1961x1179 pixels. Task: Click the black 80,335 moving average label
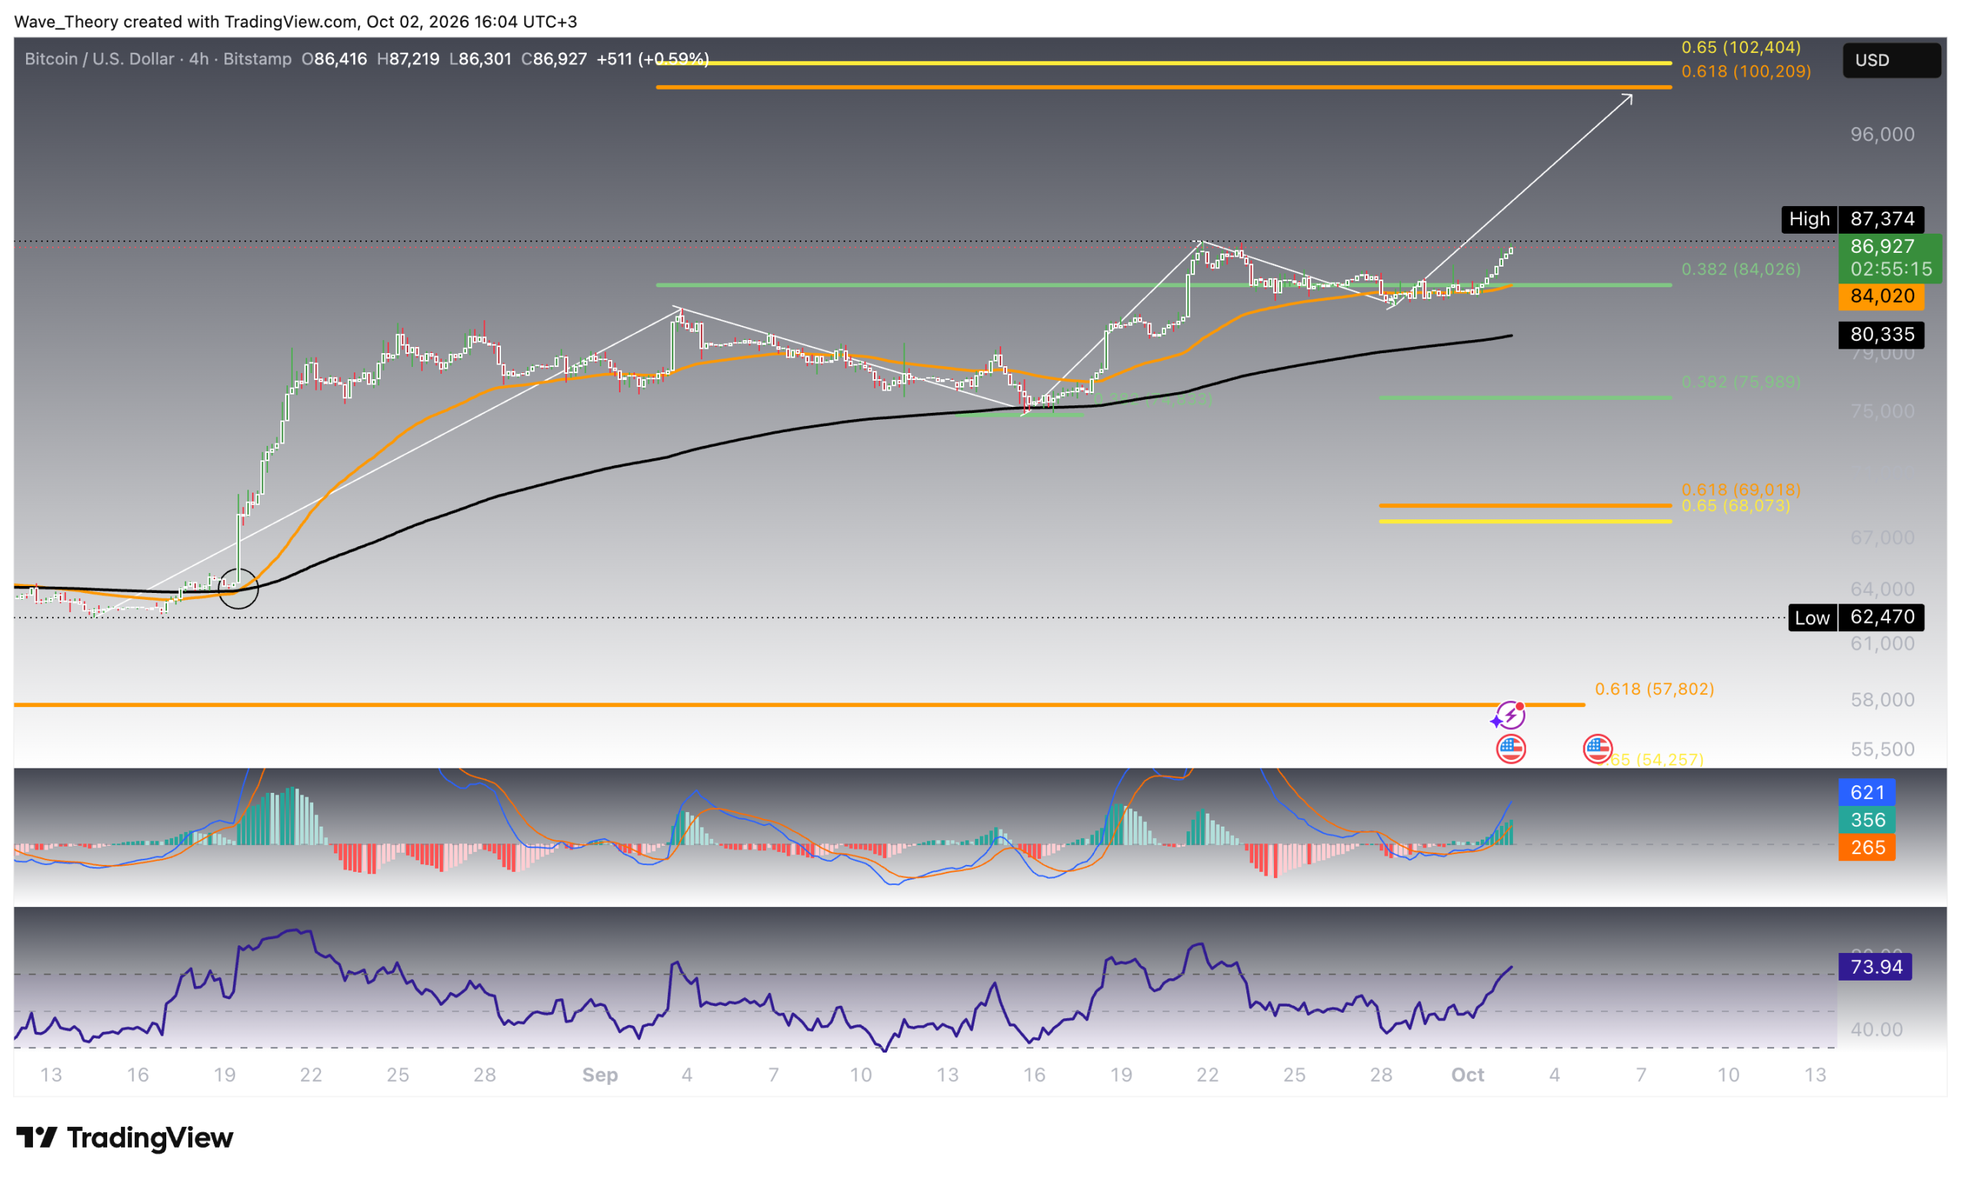(x=1881, y=335)
